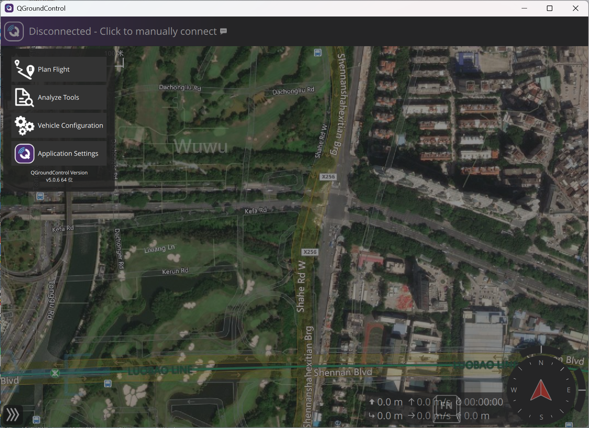The height and width of the screenshot is (428, 589).
Task: Maximize the QGroundControl window
Action: point(549,8)
